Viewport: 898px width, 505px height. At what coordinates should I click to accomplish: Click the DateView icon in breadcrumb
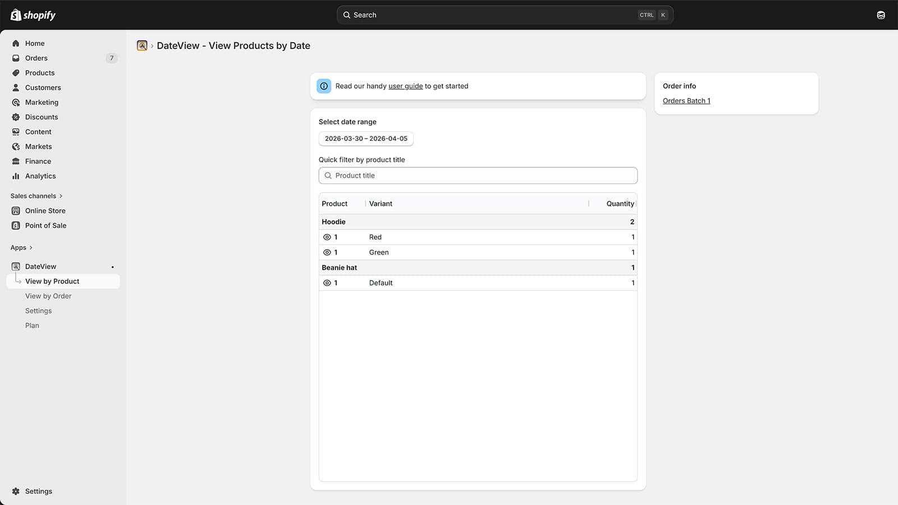142,45
